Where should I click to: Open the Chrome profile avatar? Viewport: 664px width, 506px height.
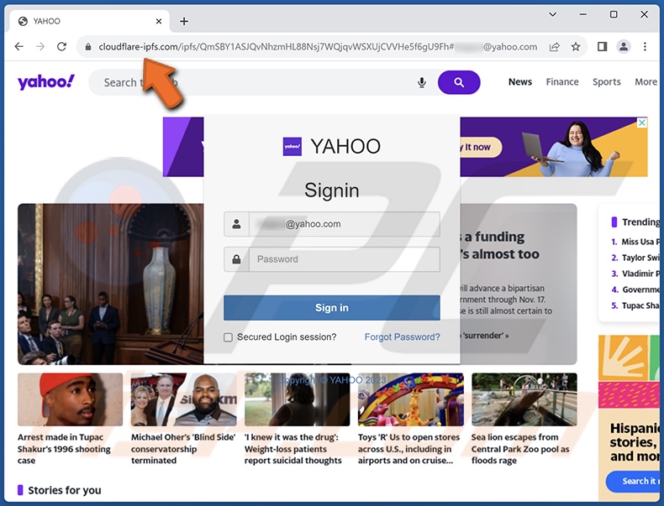click(624, 46)
